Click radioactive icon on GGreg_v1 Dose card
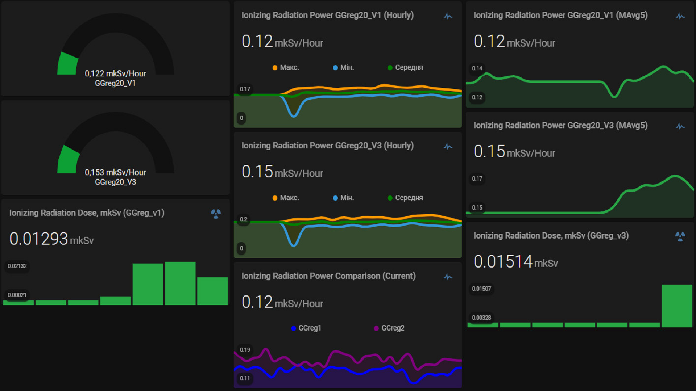 click(216, 214)
